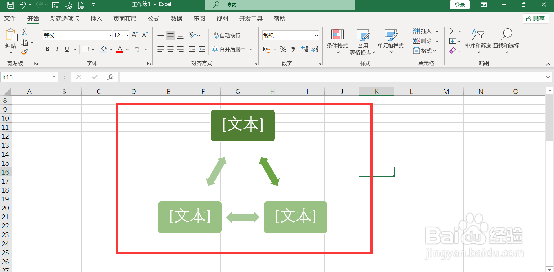Click the Format as Table (套用表格格式) icon
This screenshot has width=554, height=272.
[363, 41]
